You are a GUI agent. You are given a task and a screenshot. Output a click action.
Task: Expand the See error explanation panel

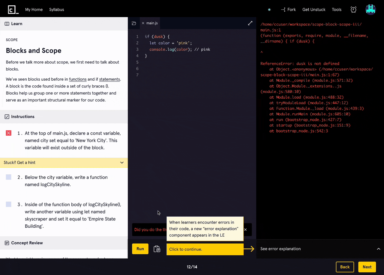(320, 249)
